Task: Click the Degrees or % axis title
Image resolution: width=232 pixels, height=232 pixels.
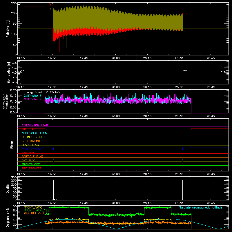Action: point(8,217)
